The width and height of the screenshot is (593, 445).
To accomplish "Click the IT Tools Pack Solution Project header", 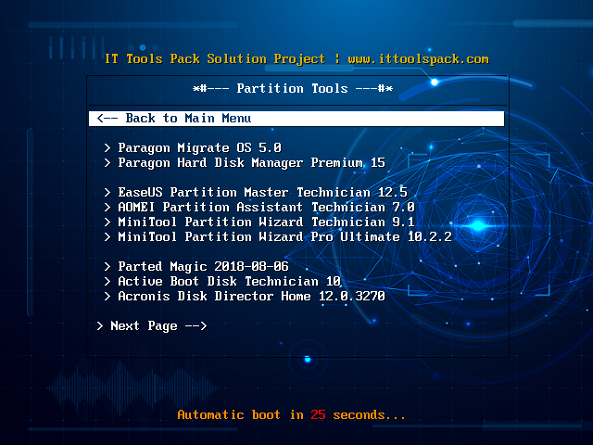I will point(296,59).
